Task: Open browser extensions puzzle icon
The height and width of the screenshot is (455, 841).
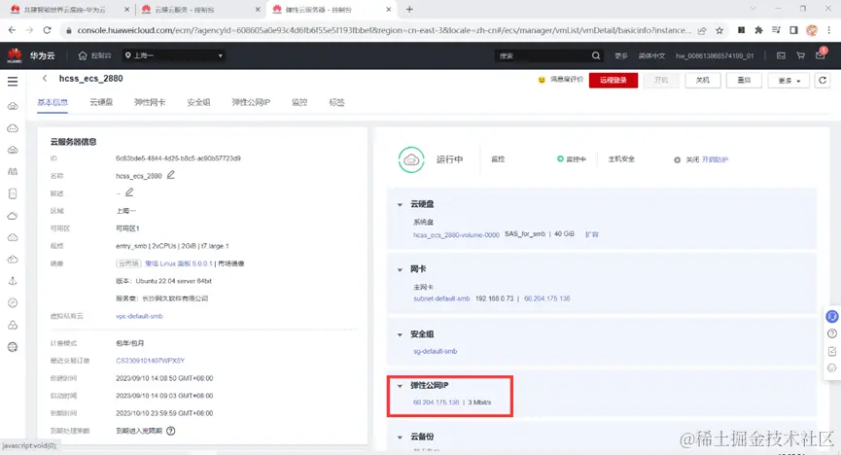Action: (758, 30)
